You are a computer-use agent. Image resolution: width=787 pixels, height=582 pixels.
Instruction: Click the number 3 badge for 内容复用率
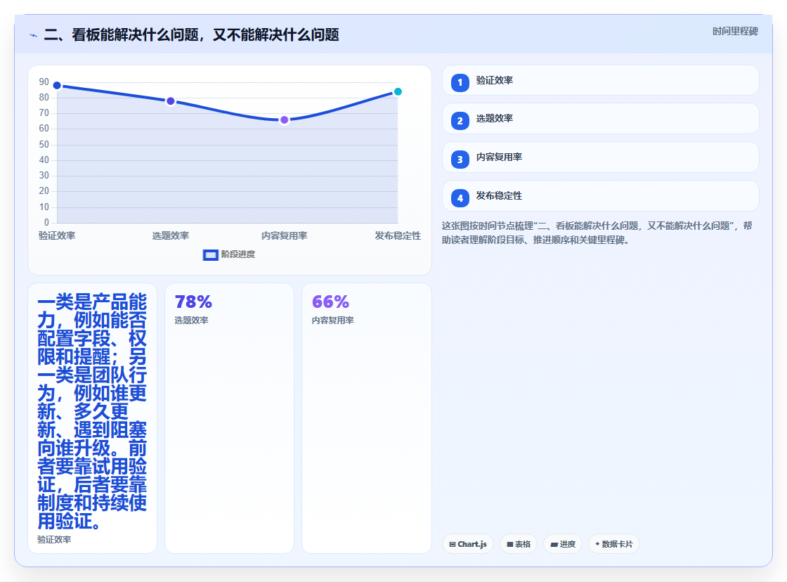pos(460,160)
